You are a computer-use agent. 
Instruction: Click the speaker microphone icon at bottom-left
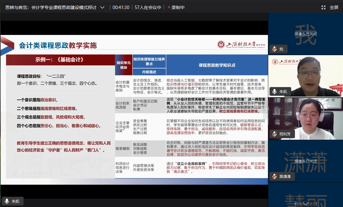pyautogui.click(x=7, y=201)
